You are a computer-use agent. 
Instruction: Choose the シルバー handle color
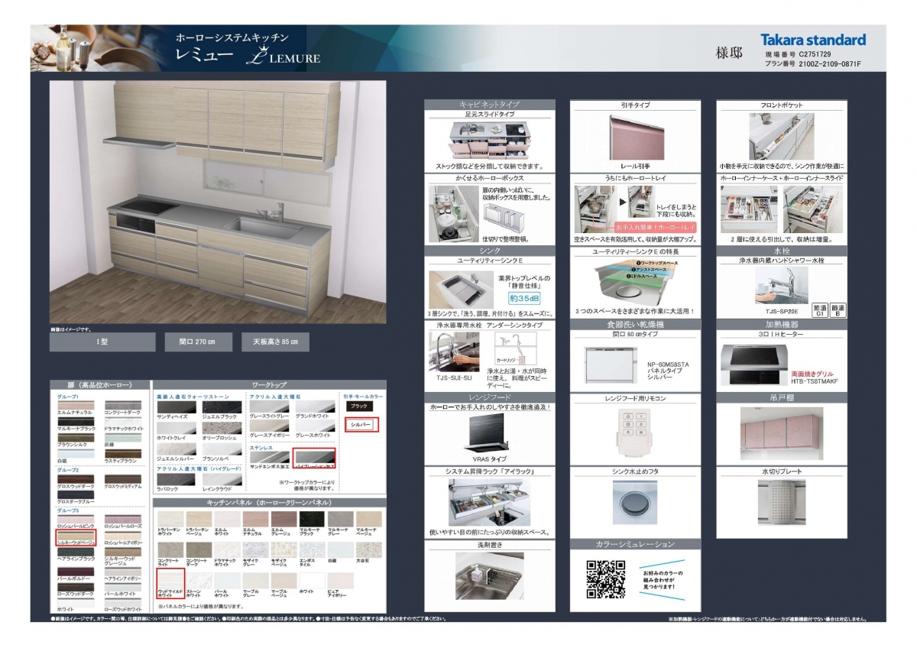click(x=358, y=424)
